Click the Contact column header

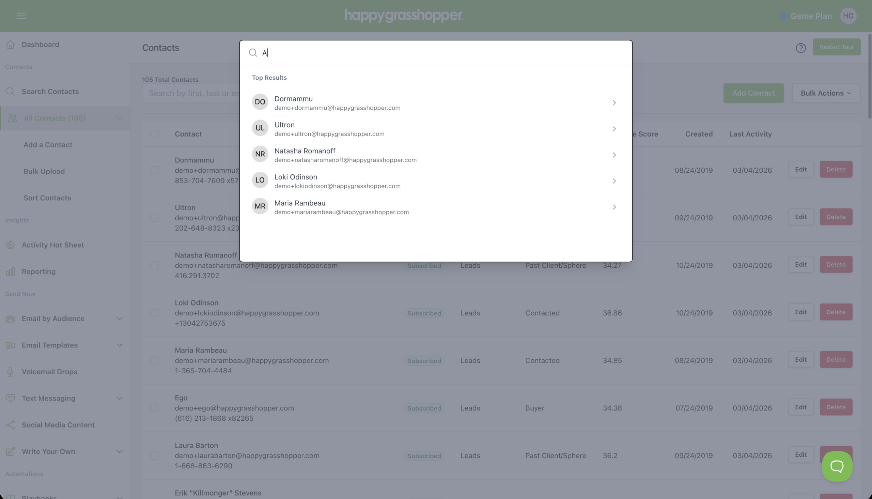click(188, 134)
